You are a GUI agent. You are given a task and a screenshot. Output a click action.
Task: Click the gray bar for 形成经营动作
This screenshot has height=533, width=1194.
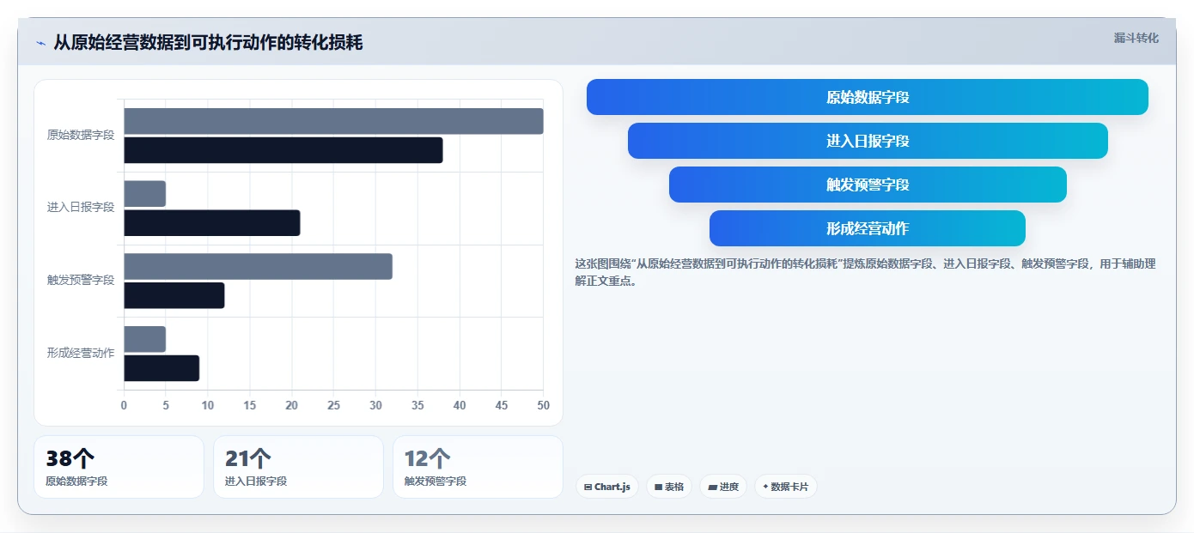144,339
